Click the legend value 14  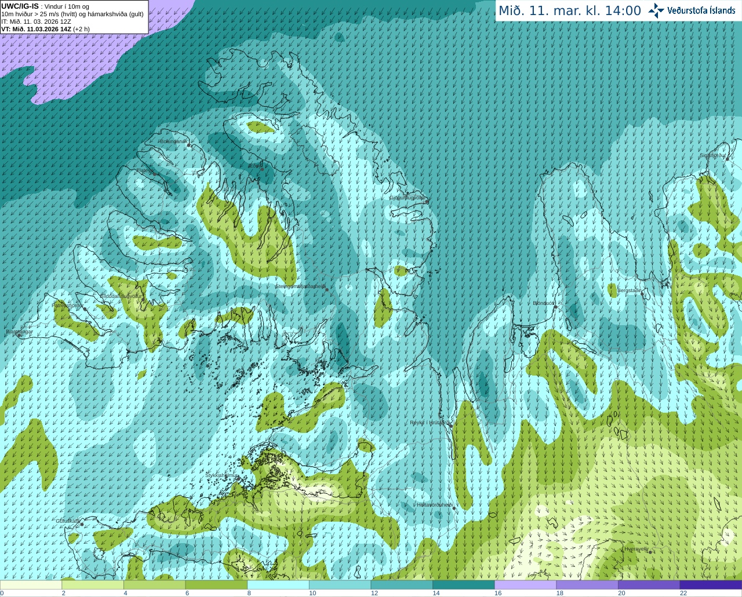436,593
